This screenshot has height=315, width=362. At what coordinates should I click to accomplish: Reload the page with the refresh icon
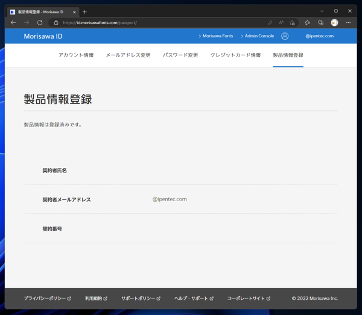[40, 22]
